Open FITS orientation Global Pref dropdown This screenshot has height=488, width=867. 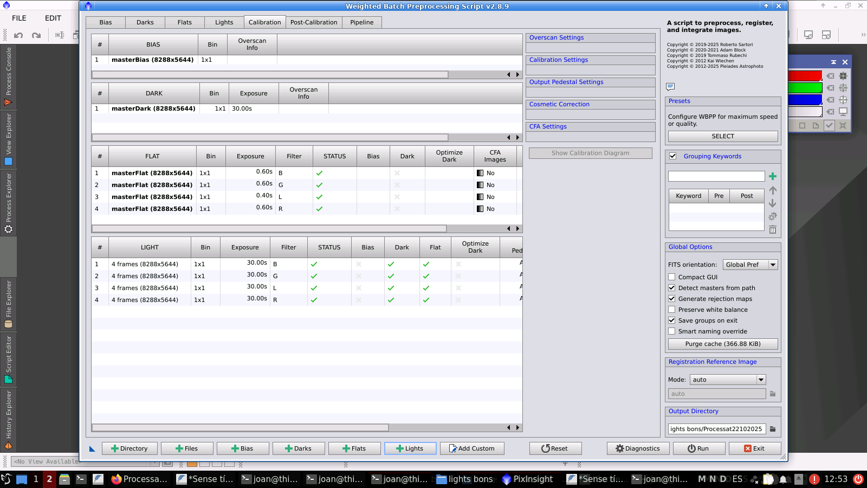(x=750, y=265)
